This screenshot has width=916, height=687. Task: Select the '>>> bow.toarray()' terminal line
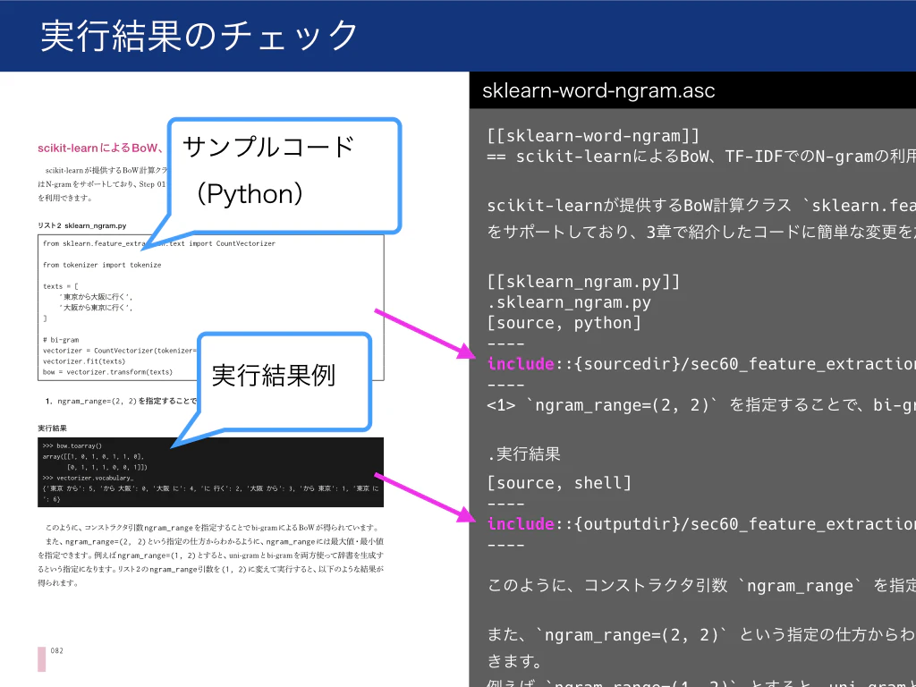click(x=72, y=445)
